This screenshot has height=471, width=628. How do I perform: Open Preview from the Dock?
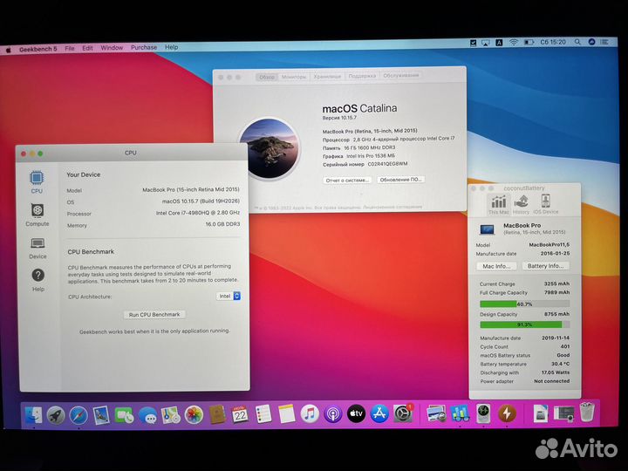click(x=436, y=413)
